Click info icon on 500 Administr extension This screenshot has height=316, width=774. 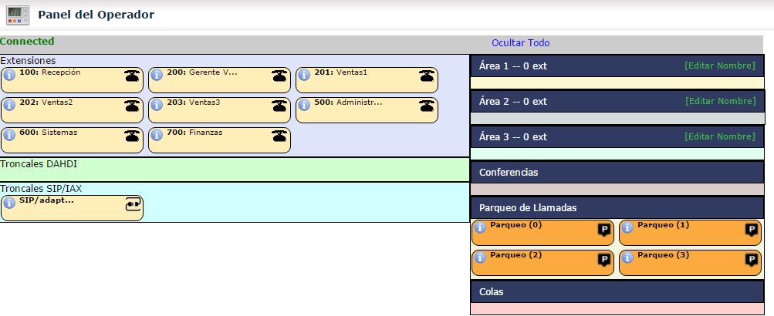(x=304, y=106)
